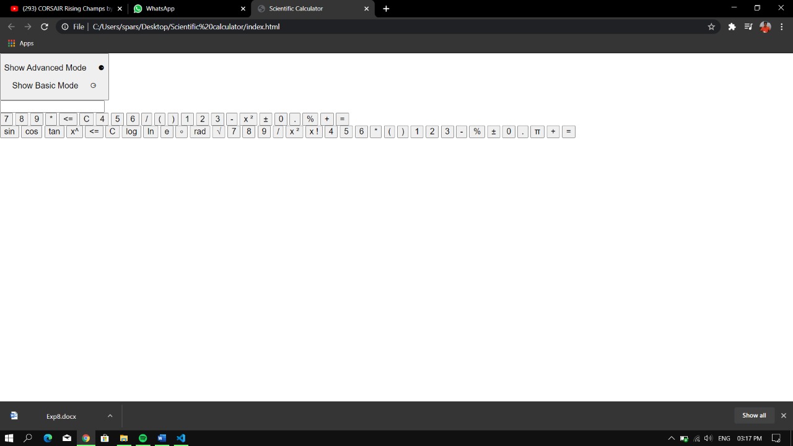Click the C clear button

[x=86, y=118]
